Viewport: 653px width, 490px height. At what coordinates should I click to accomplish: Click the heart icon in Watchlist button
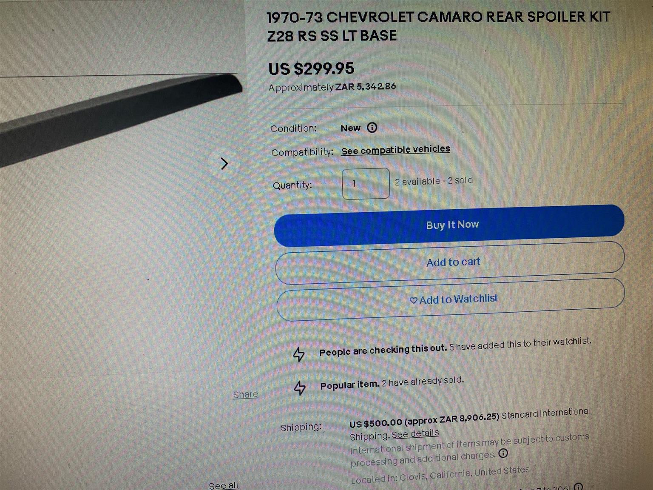413,300
